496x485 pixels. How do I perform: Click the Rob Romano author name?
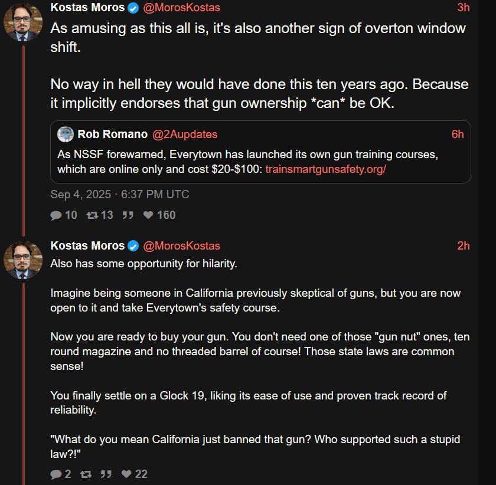112,135
